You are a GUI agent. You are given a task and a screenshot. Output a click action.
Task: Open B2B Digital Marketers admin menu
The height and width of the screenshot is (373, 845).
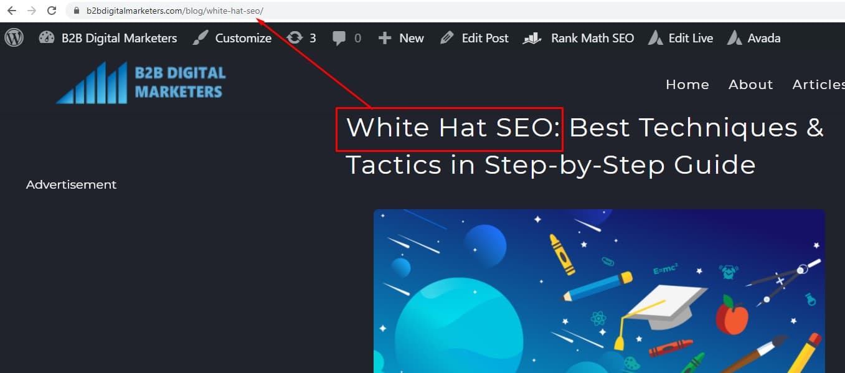pyautogui.click(x=119, y=38)
